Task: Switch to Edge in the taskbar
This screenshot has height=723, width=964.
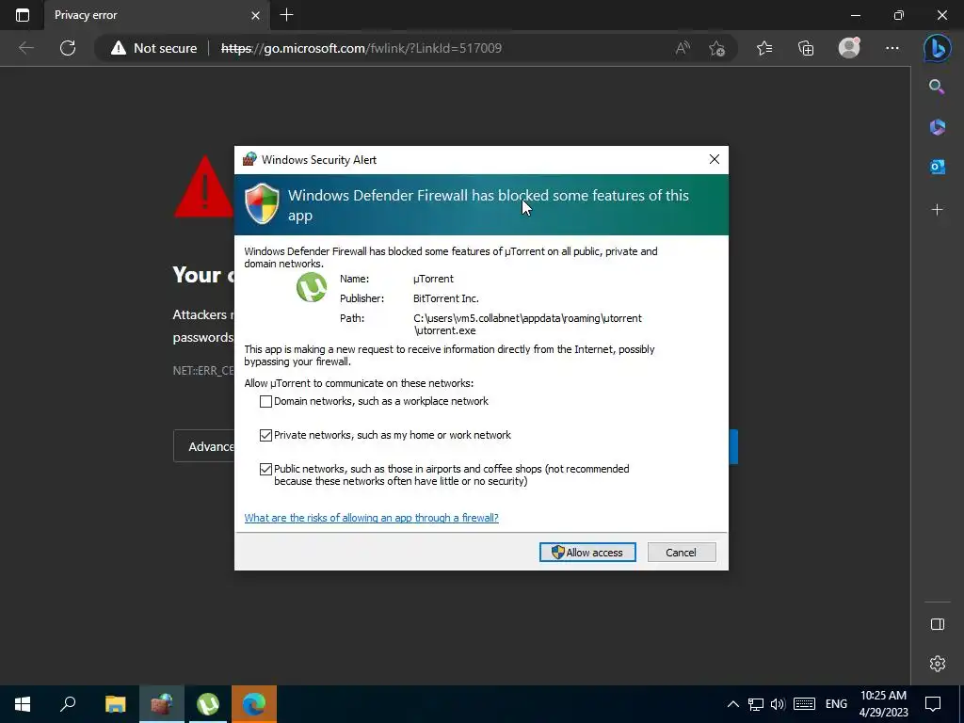Action: click(254, 703)
